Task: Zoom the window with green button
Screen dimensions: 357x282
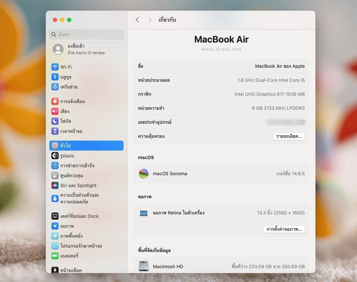Action: (69, 20)
